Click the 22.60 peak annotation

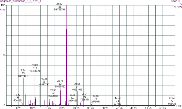(x=53, y=90)
